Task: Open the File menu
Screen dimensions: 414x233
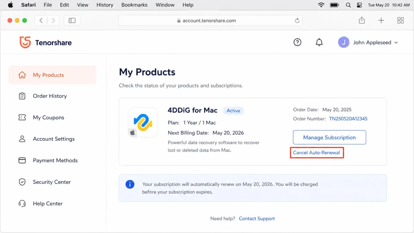Action: (x=48, y=5)
